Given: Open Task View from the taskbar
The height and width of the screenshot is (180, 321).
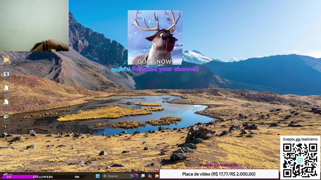Looking at the screenshot, I should (x=143, y=176).
